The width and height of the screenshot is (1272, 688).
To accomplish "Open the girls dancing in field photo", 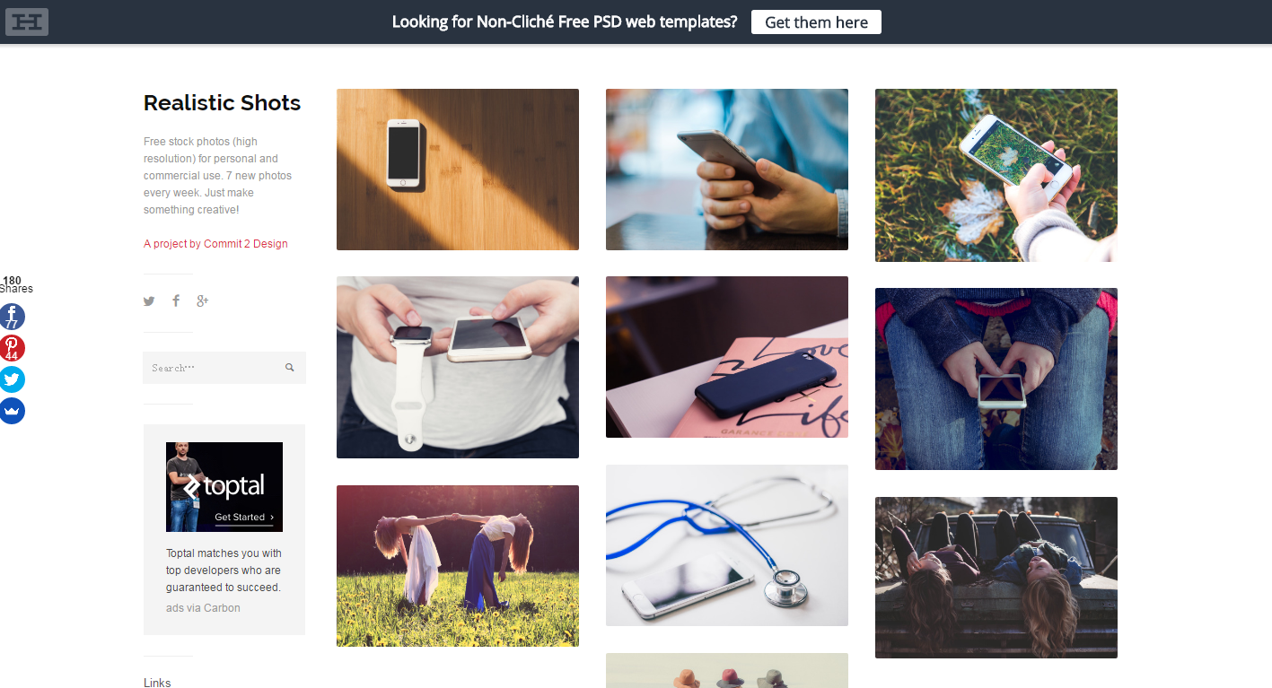I will [458, 566].
